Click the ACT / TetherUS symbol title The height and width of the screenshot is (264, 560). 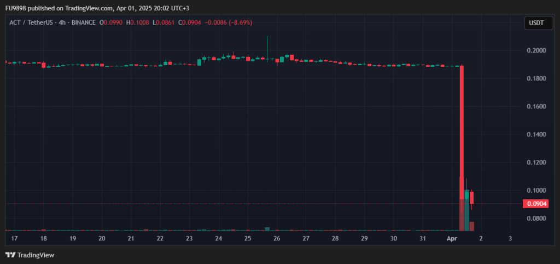(x=31, y=22)
